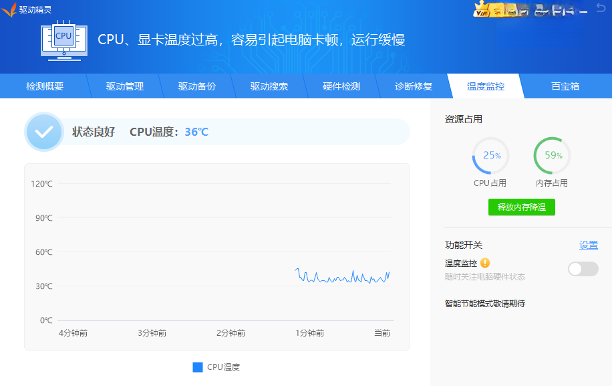Click the 状态良好 status text
This screenshot has width=612, height=386.
click(x=94, y=132)
